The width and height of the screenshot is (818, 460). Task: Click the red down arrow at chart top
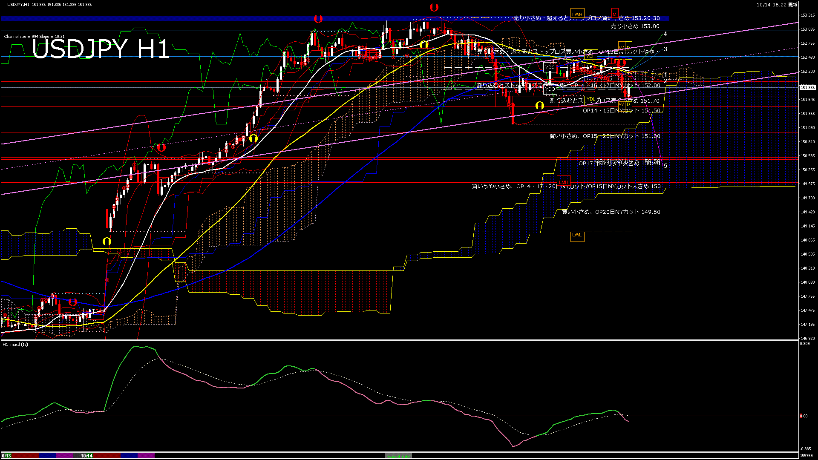tap(434, 7)
